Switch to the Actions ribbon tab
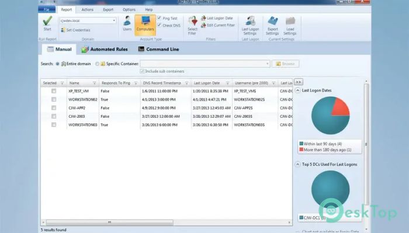 (88, 10)
